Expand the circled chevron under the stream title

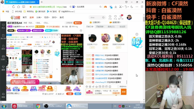[x=81, y=30]
